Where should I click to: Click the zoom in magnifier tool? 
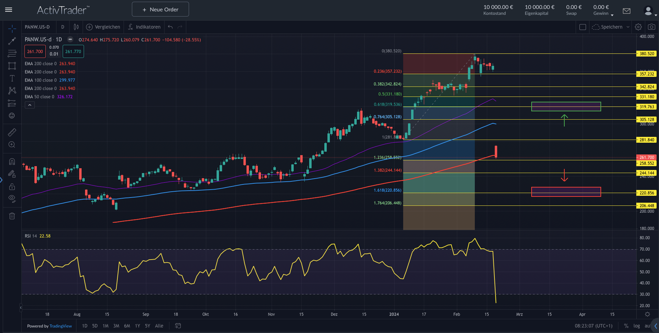12,145
